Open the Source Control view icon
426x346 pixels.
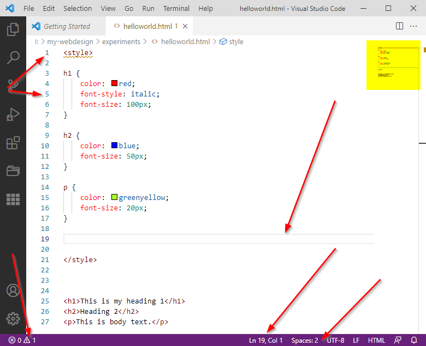[x=13, y=86]
